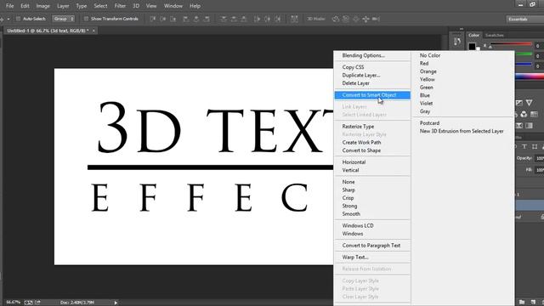Open the Window menu

(x=173, y=6)
